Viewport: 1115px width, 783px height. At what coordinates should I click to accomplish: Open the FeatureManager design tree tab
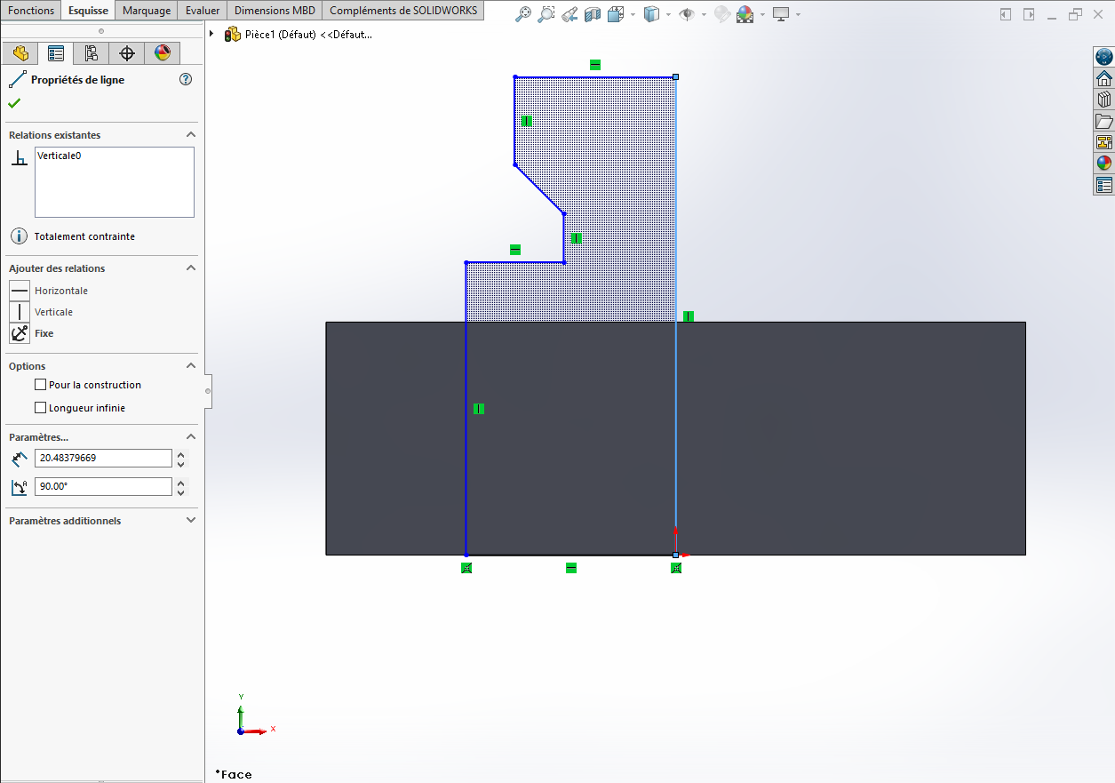[x=20, y=53]
